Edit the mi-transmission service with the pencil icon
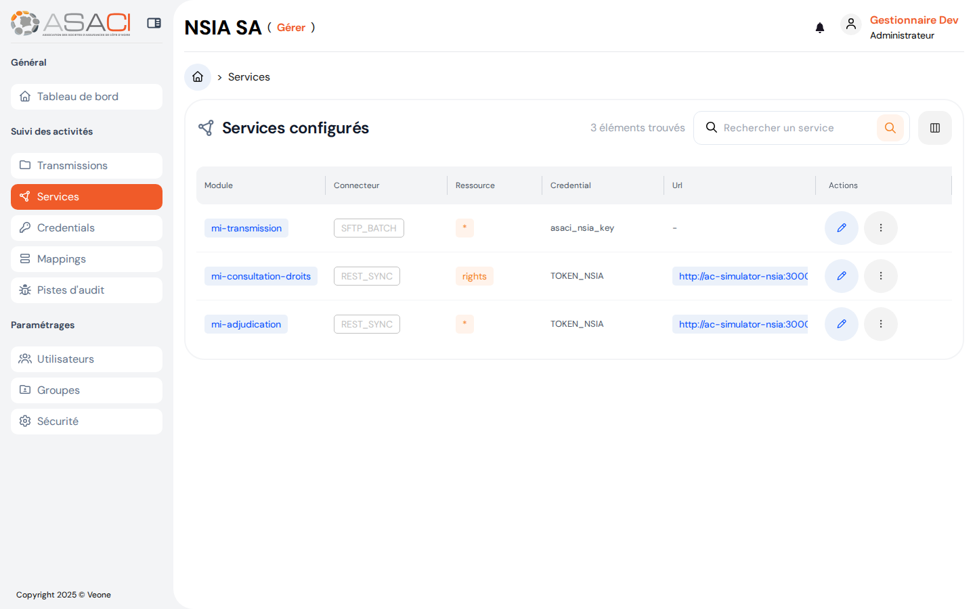 tap(841, 228)
